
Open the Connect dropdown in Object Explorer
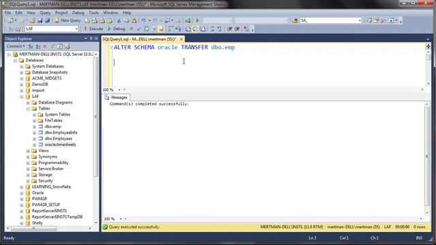(16, 46)
